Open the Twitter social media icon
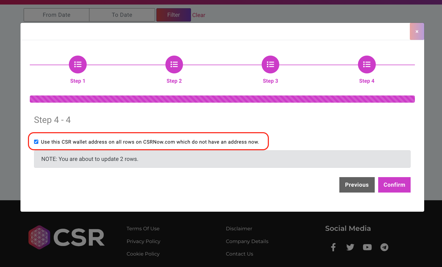442x267 pixels. click(x=350, y=247)
